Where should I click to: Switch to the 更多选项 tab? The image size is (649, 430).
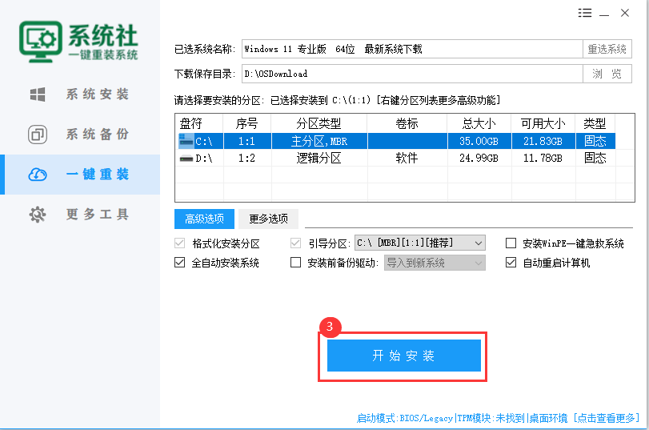click(268, 219)
